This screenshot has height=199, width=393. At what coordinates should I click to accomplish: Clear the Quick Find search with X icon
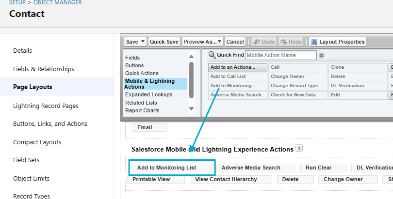(321, 56)
